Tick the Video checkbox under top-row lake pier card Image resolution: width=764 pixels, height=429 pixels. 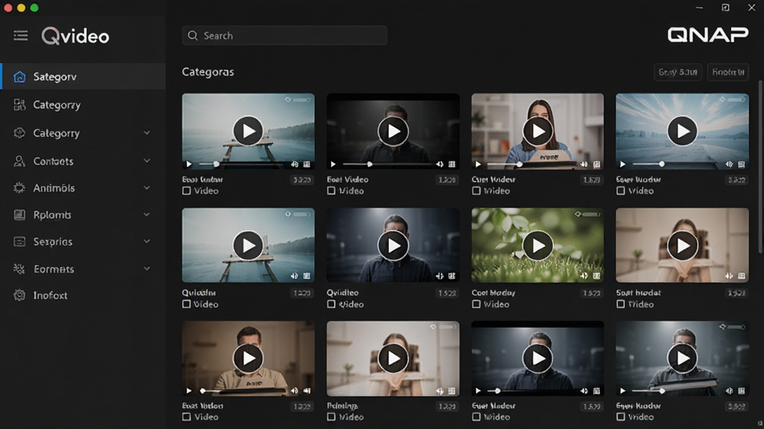point(186,191)
